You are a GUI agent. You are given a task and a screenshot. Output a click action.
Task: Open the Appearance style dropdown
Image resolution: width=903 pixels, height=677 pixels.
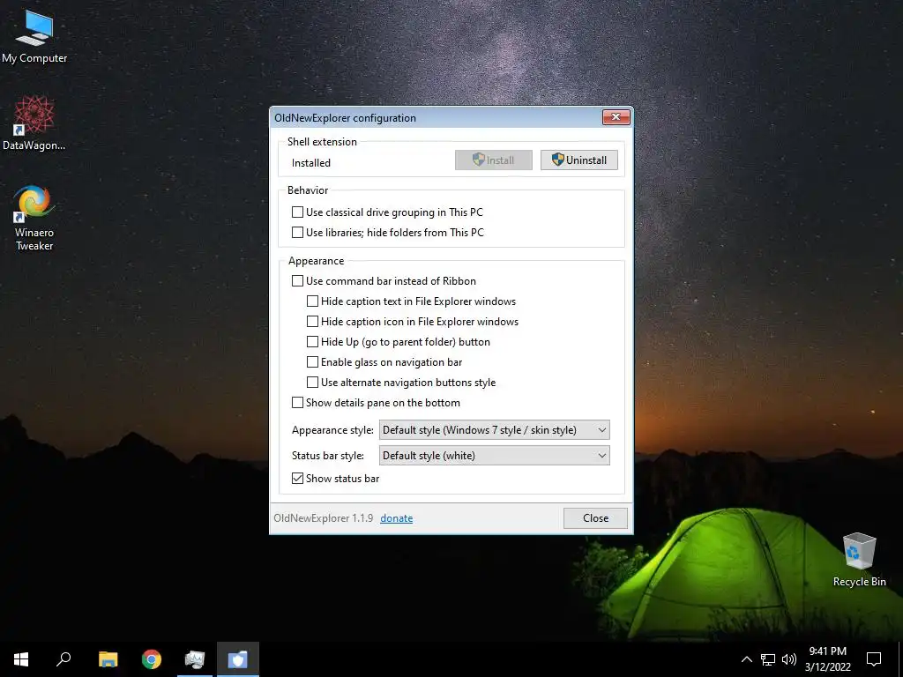(x=494, y=430)
